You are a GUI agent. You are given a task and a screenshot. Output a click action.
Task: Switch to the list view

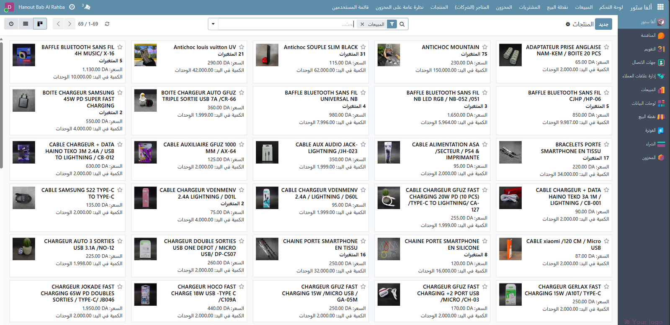26,24
